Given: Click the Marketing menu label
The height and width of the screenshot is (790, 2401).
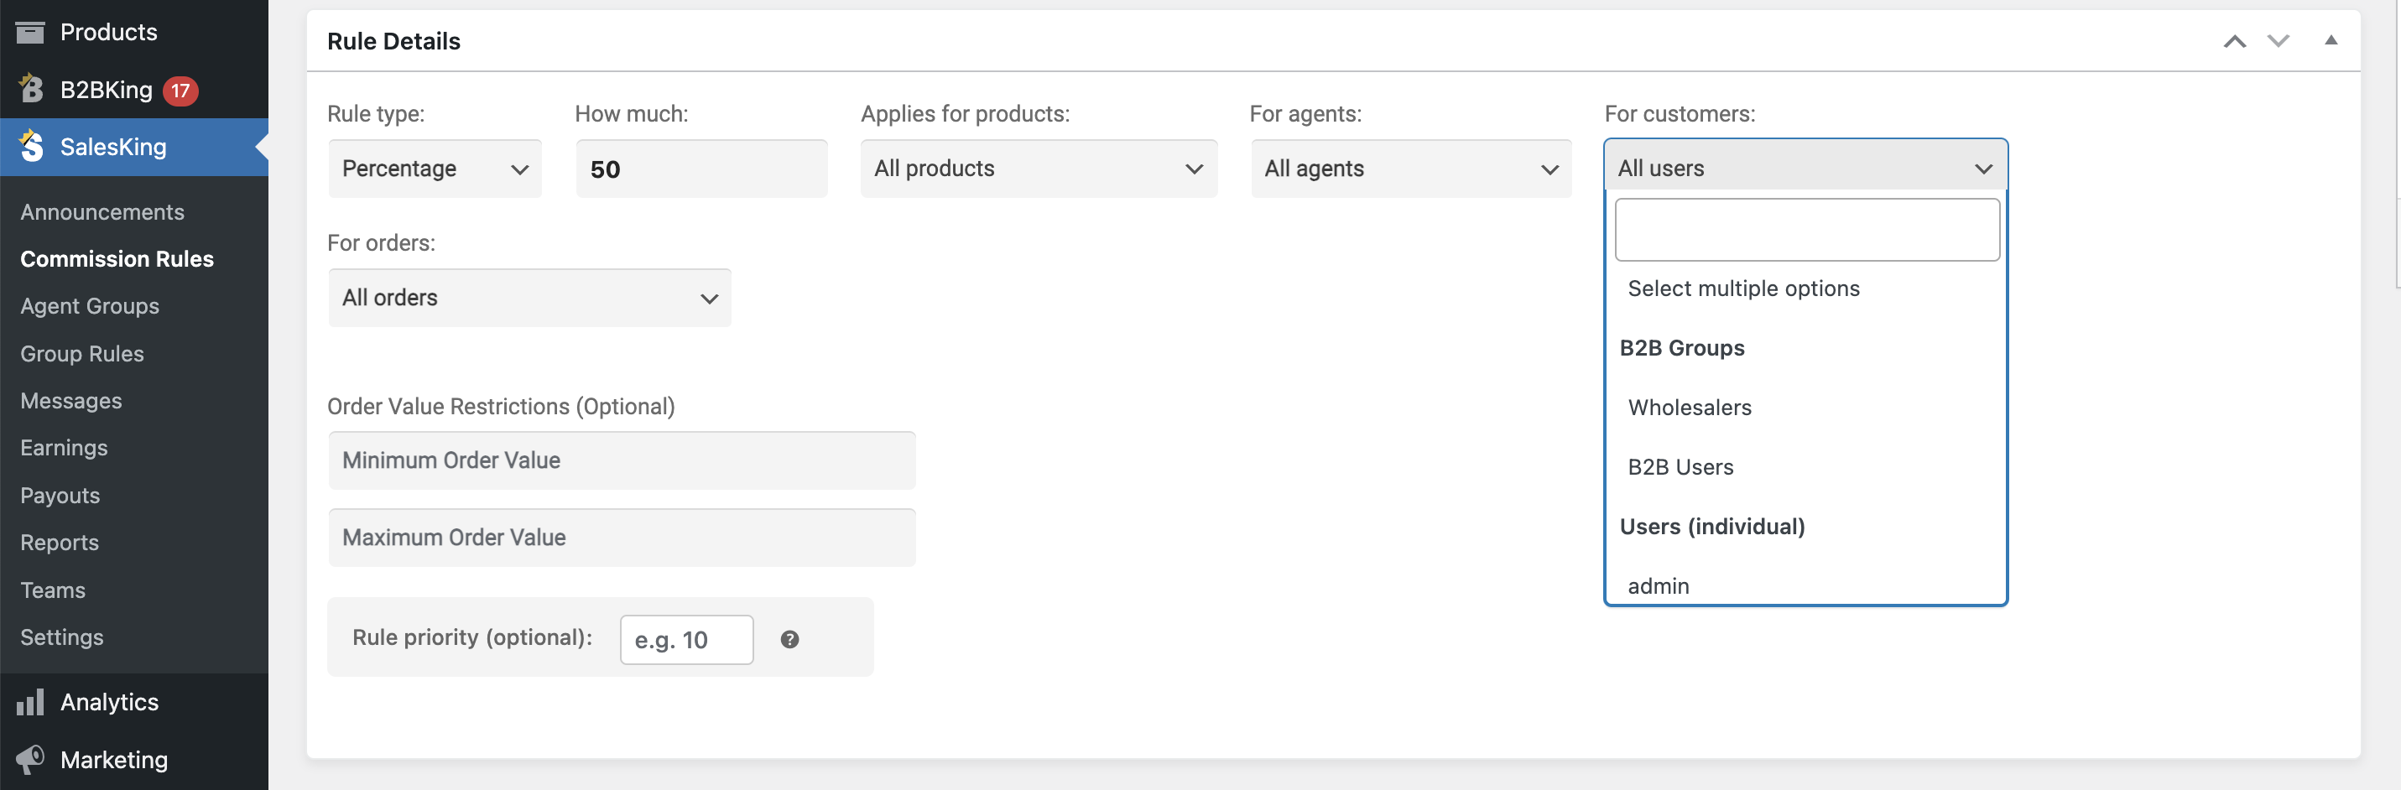Looking at the screenshot, I should point(115,760).
